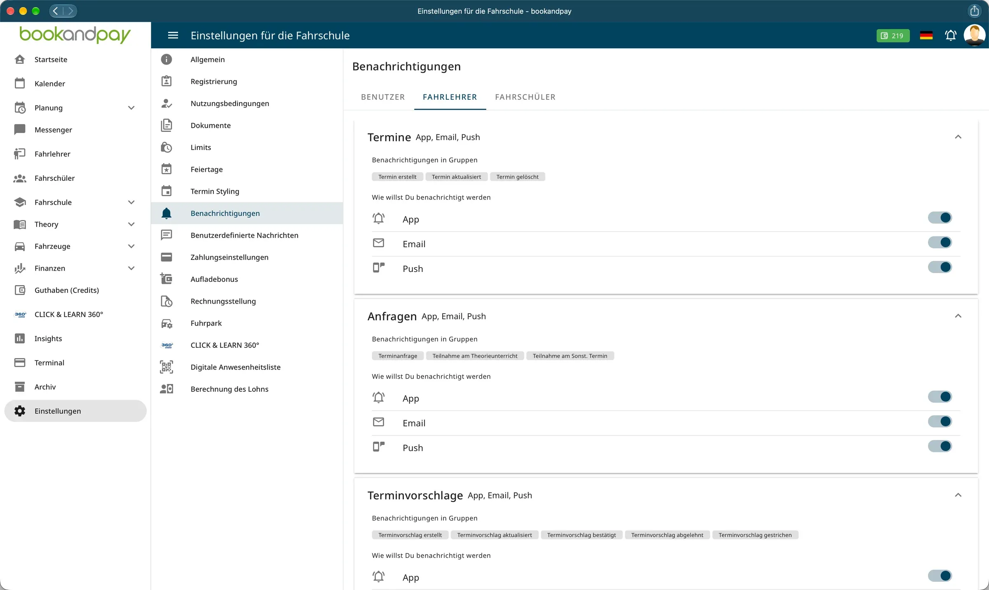Open Zahlungseinstellungen in the settings menu
The height and width of the screenshot is (590, 989).
tap(247, 257)
